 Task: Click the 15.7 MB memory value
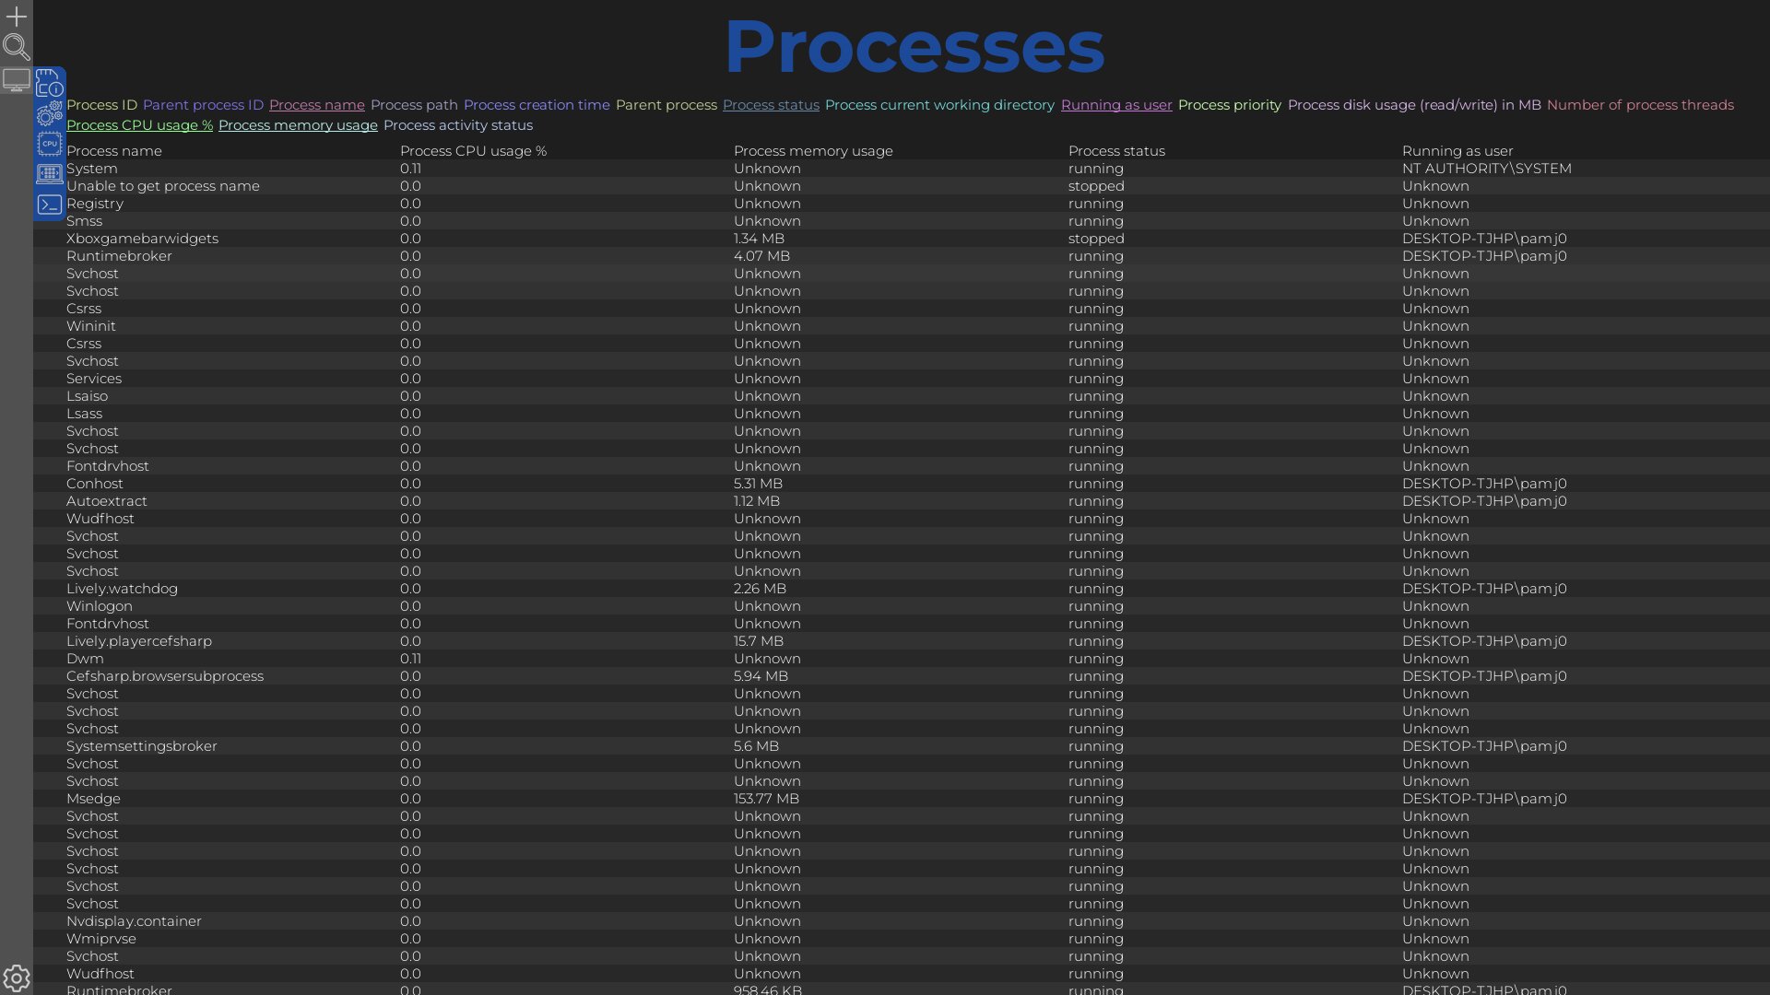[758, 641]
